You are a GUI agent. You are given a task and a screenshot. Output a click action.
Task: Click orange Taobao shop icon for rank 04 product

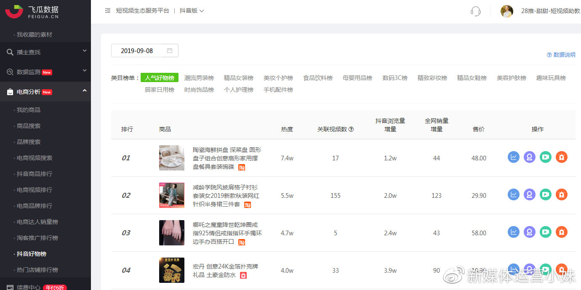click(561, 269)
